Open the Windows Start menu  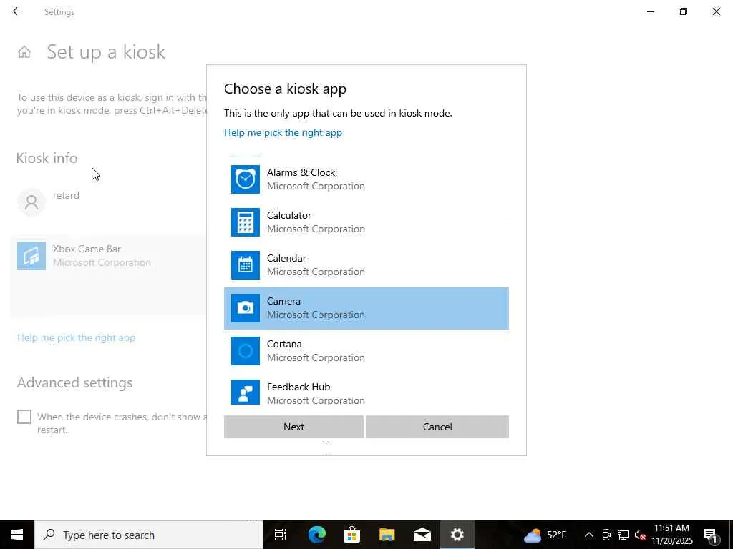[x=17, y=535]
